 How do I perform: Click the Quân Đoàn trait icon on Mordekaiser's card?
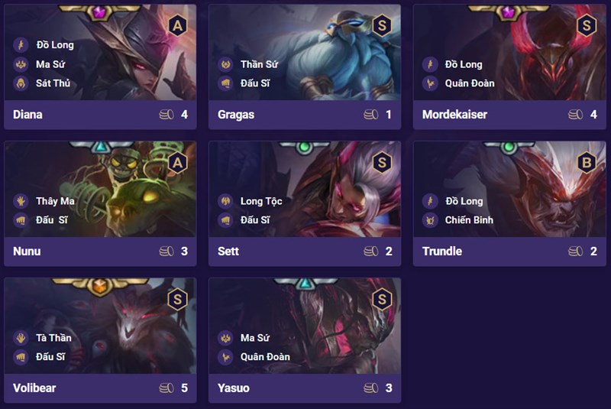pyautogui.click(x=429, y=83)
